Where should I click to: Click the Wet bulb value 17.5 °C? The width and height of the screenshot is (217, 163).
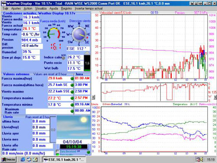click(76, 68)
